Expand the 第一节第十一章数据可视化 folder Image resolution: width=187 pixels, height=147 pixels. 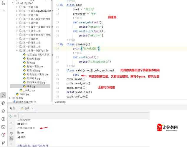[17, 27]
